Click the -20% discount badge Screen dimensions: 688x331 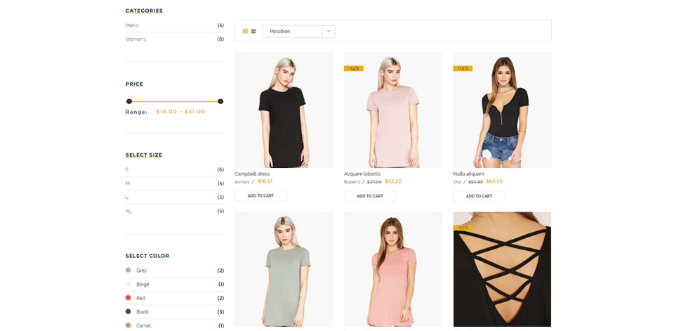click(x=463, y=228)
